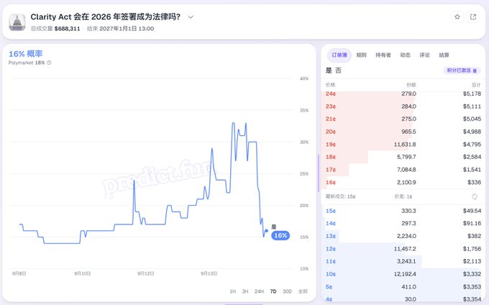Click the 14¢ bid row

[403, 223]
